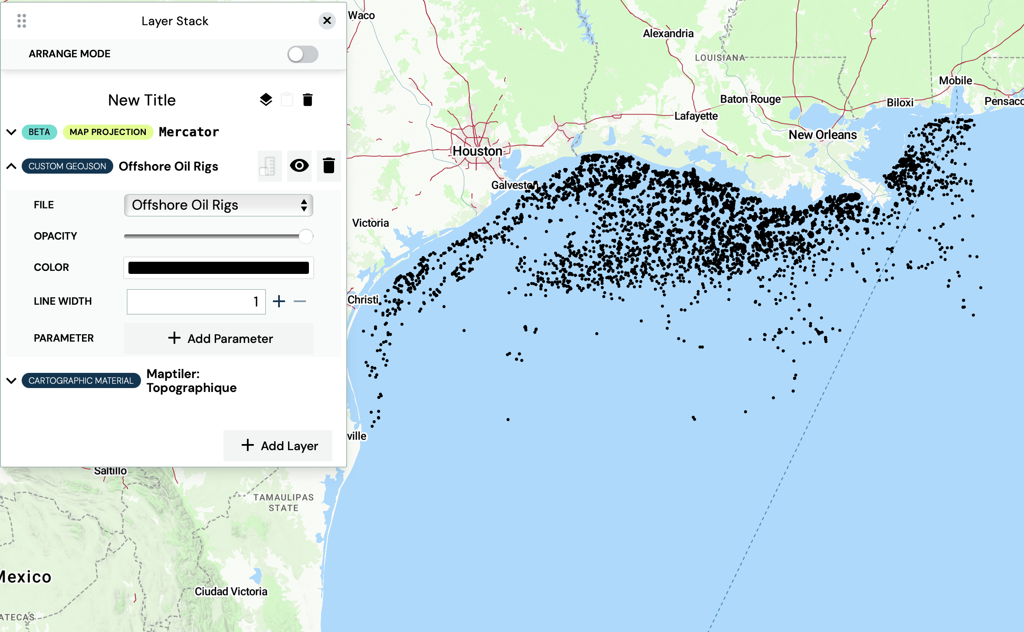The height and width of the screenshot is (632, 1024).
Task: Click the Add Layer button
Action: coord(278,446)
